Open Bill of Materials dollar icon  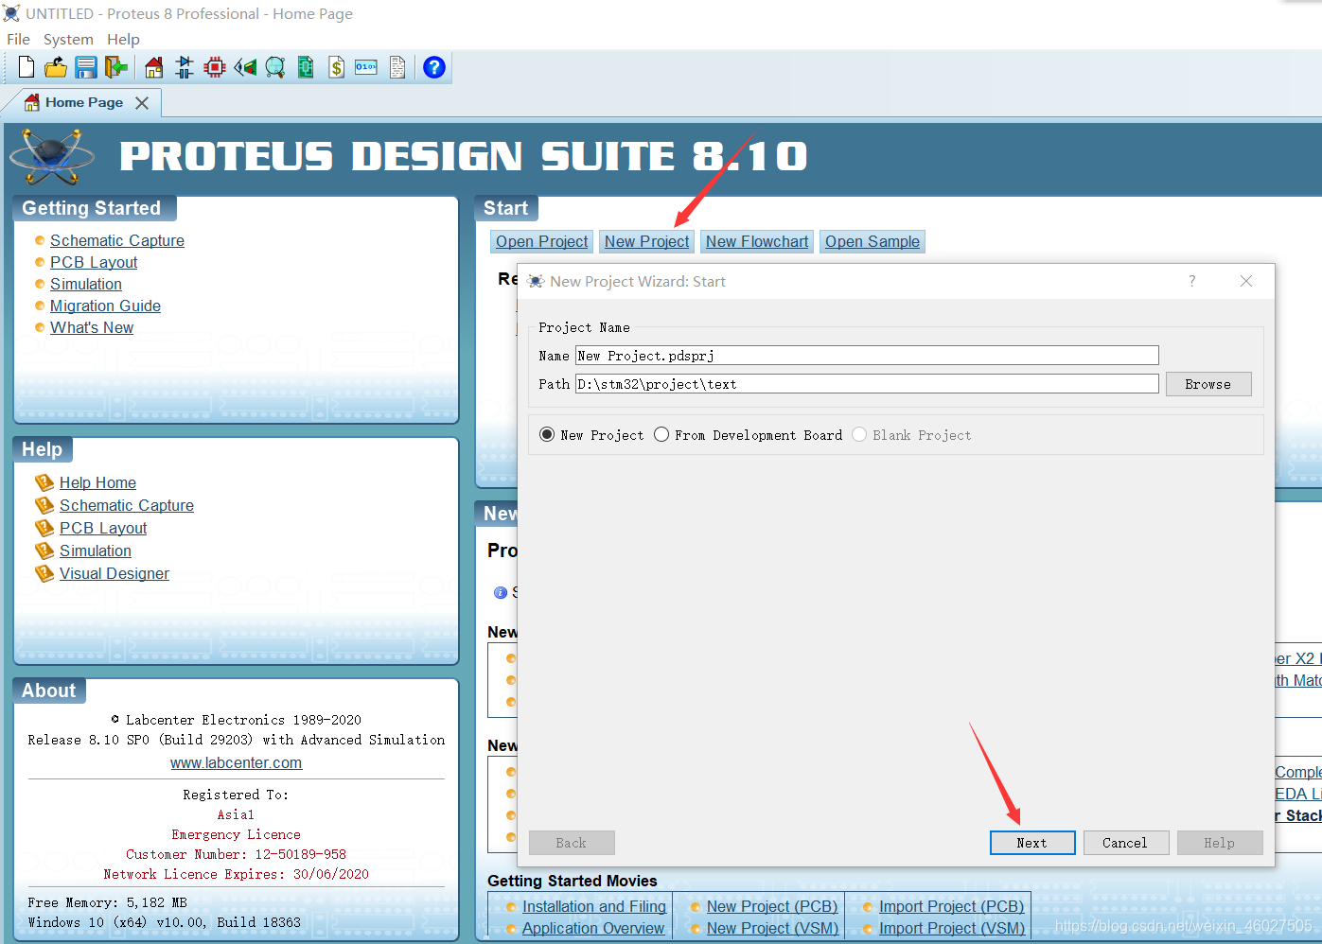point(336,67)
